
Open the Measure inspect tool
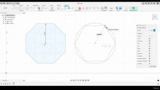click(111, 8)
